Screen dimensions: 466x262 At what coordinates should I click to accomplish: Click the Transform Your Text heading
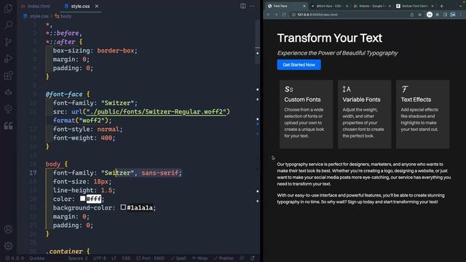330,38
